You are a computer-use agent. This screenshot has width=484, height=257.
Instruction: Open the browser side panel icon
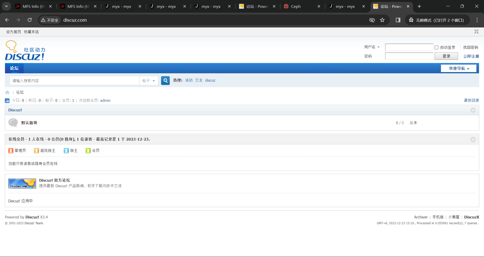pos(398,20)
